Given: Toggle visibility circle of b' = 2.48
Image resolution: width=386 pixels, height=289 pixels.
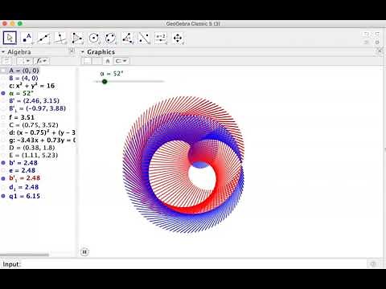Looking at the screenshot, I should [x=3, y=163].
